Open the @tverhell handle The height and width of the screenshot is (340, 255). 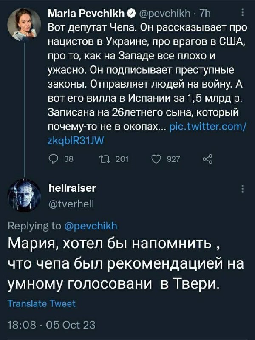pyautogui.click(x=71, y=204)
